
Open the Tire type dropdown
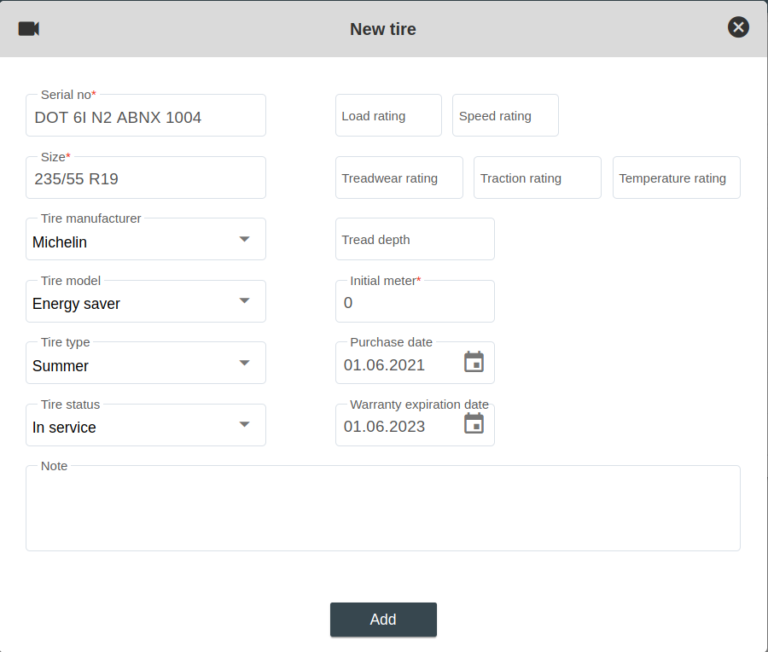244,364
